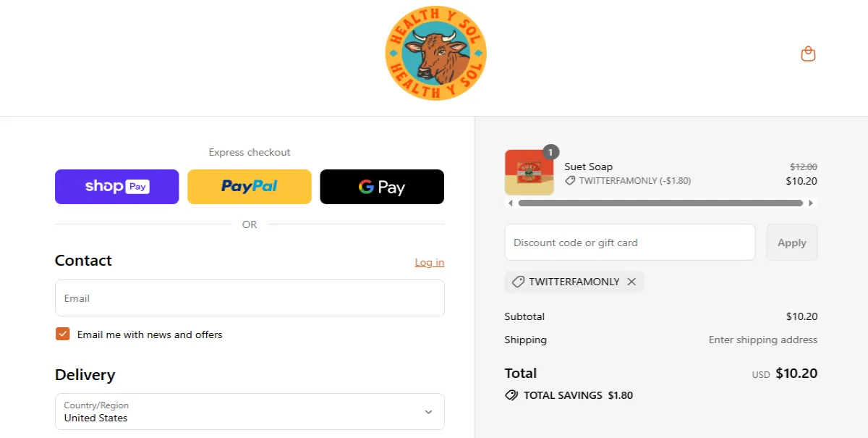Choose Google Pay express checkout
This screenshot has width=868, height=438.
(382, 187)
